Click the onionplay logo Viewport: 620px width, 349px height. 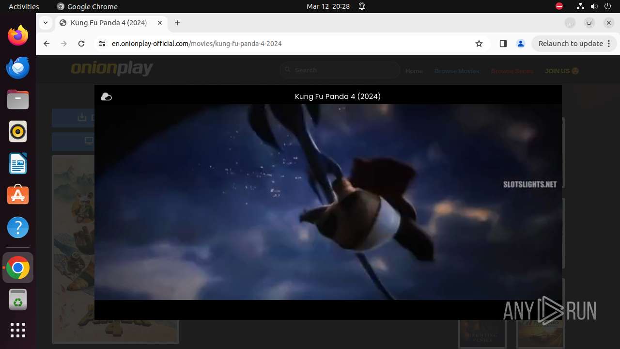click(112, 69)
